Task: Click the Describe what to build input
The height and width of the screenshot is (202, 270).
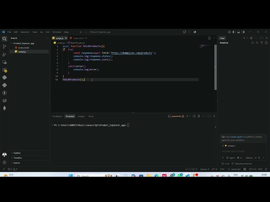Action: (243, 151)
